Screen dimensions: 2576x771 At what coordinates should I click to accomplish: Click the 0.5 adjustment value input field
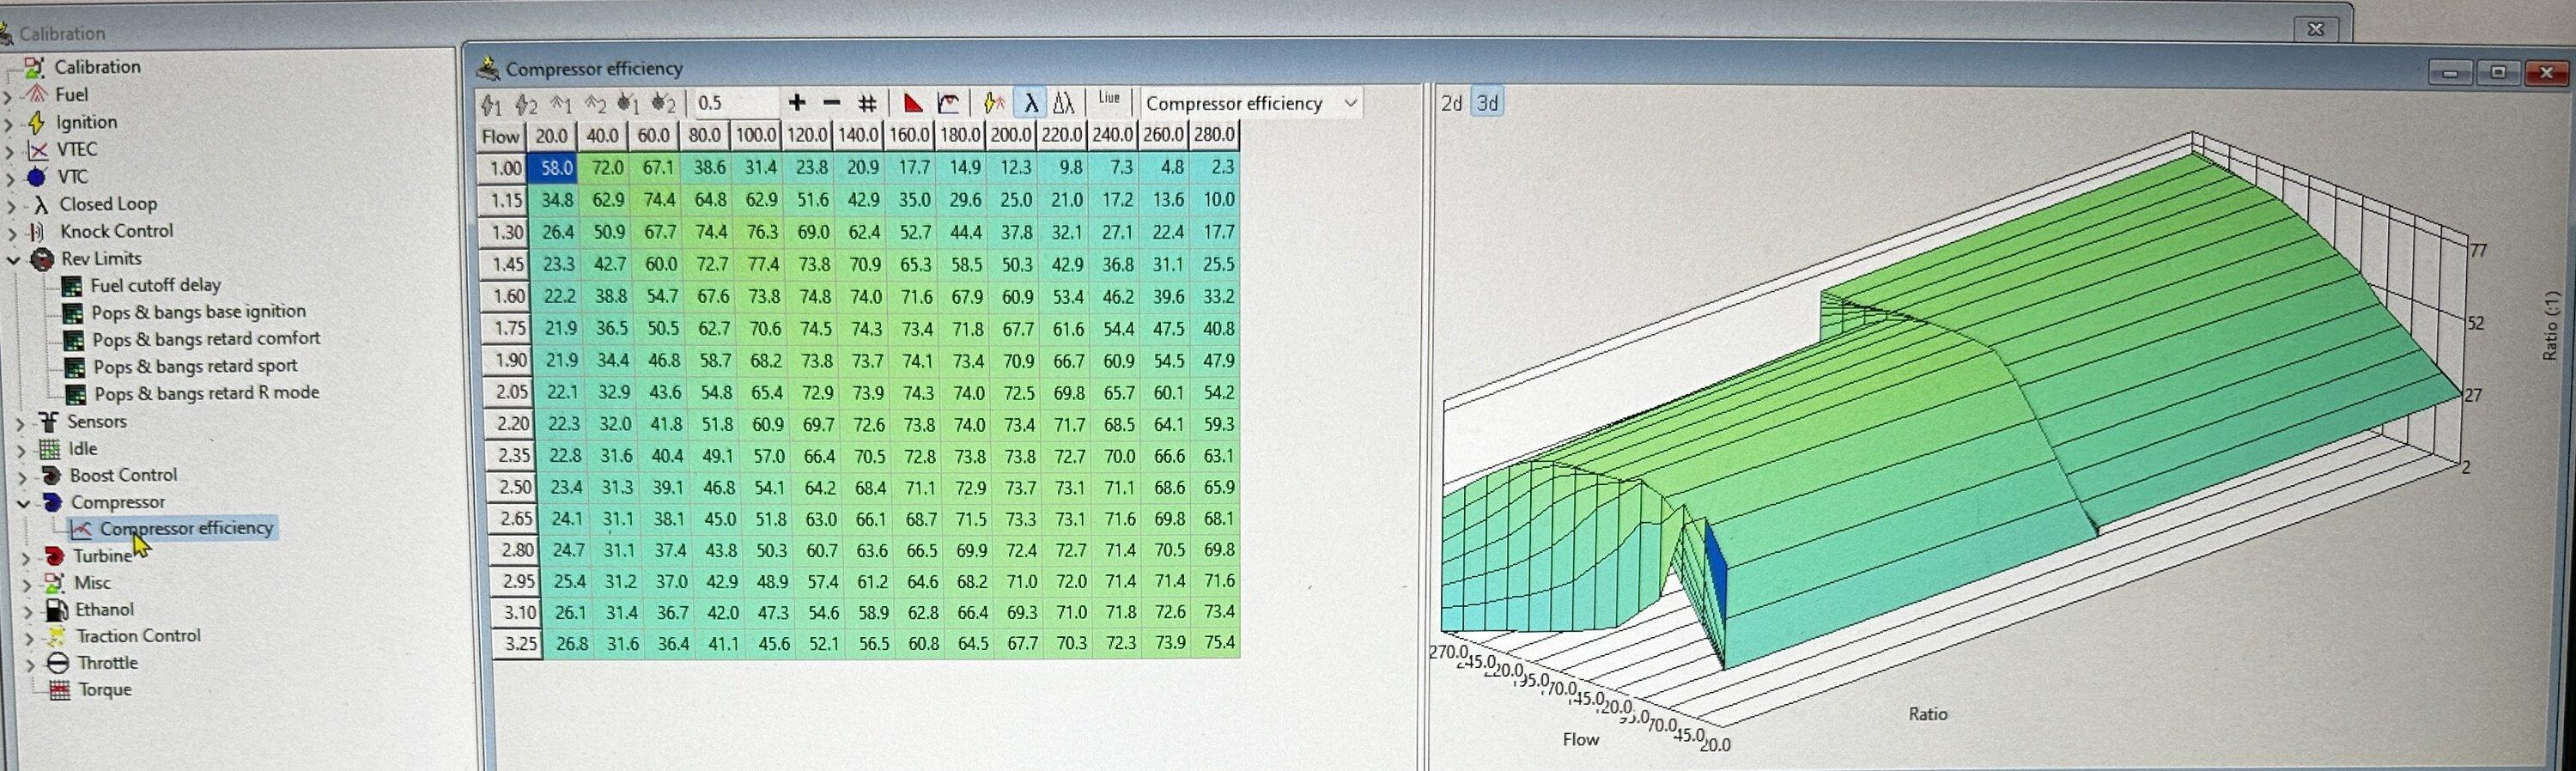735,103
